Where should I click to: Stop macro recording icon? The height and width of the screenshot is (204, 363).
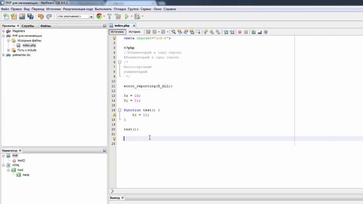point(246,32)
